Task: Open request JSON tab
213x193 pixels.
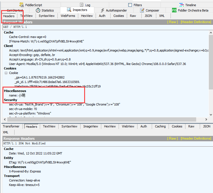Action: point(148,16)
